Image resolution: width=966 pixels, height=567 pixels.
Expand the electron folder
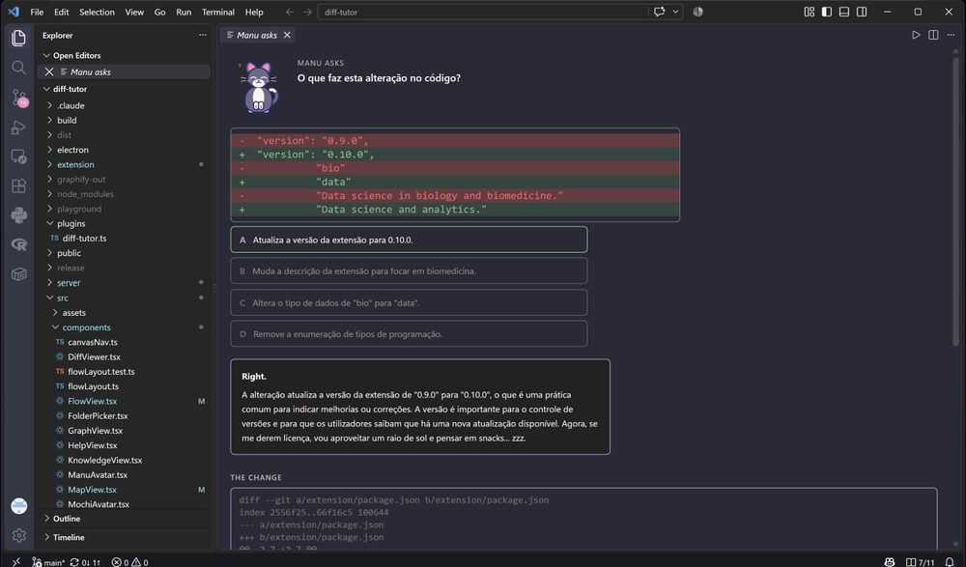coord(125,150)
